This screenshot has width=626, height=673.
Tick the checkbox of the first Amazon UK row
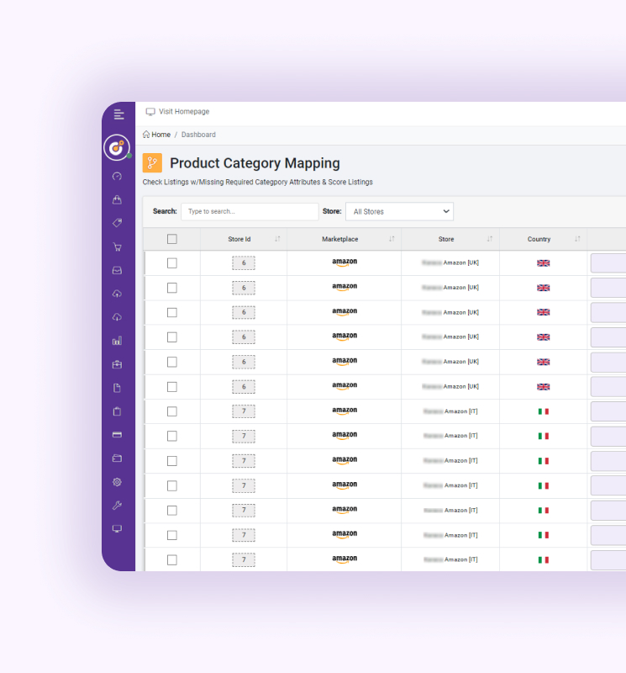click(172, 263)
